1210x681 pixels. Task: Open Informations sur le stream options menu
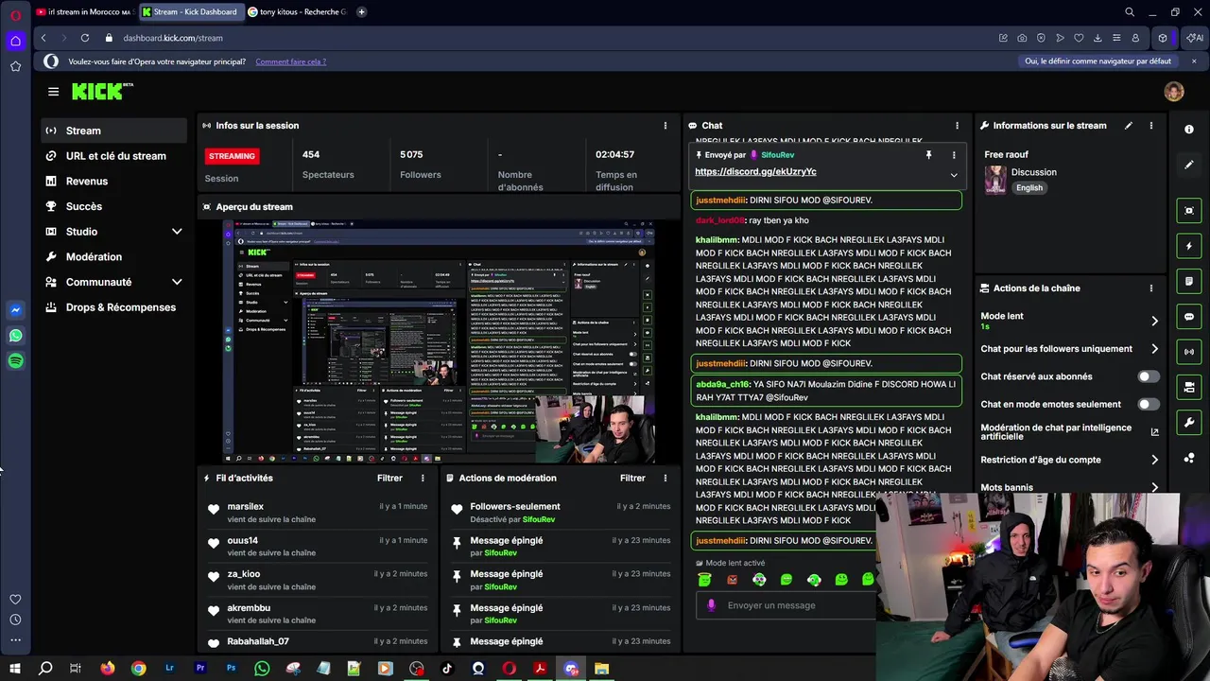(x=1150, y=125)
